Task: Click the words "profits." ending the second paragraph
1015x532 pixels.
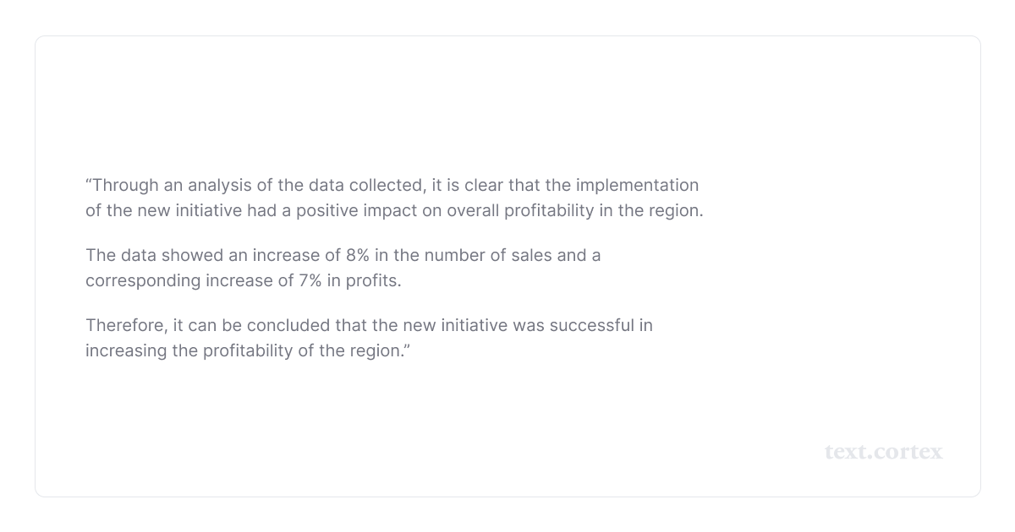Action: 373,280
